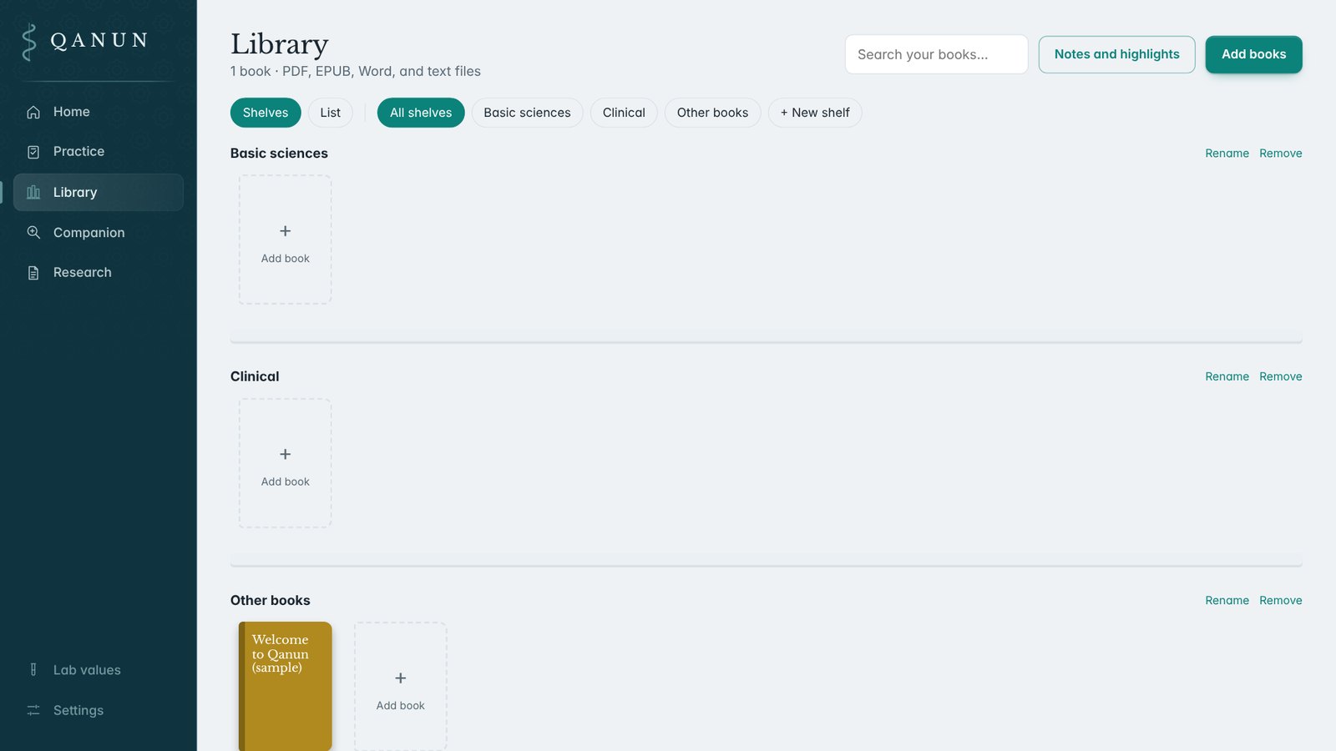Open Companion section label
Image resolution: width=1336 pixels, height=751 pixels.
pyautogui.click(x=89, y=233)
